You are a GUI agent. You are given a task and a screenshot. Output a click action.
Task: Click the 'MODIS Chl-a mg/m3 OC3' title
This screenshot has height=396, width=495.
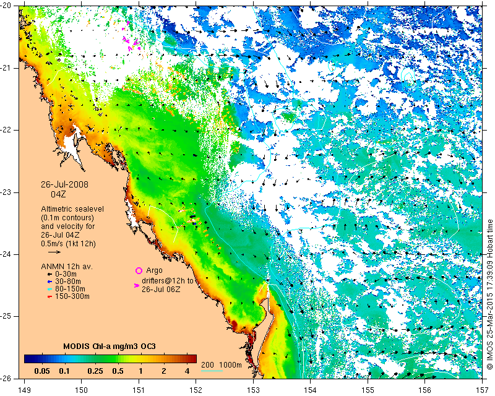coord(110,346)
